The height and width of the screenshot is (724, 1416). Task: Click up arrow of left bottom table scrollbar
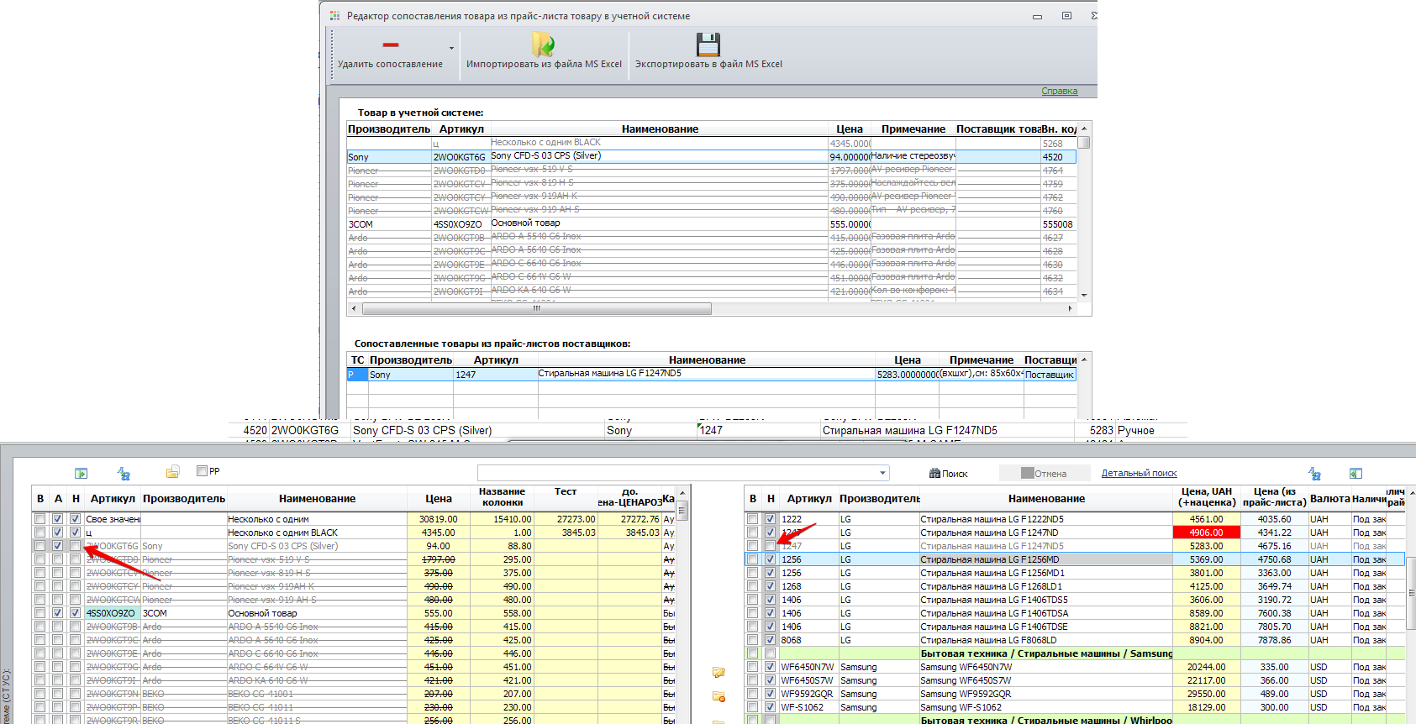tap(682, 492)
